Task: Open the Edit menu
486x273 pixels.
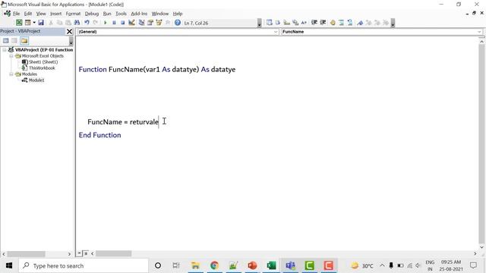Action: tap(28, 14)
